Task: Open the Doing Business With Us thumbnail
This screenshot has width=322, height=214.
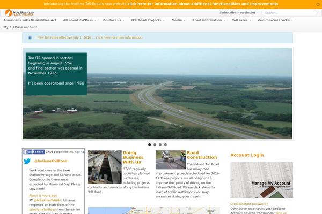Action: click(105, 167)
